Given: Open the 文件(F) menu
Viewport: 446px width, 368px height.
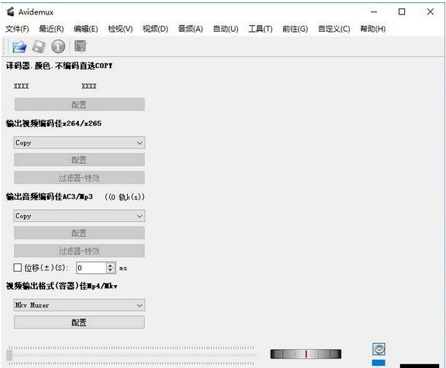Looking at the screenshot, I should click(x=17, y=29).
